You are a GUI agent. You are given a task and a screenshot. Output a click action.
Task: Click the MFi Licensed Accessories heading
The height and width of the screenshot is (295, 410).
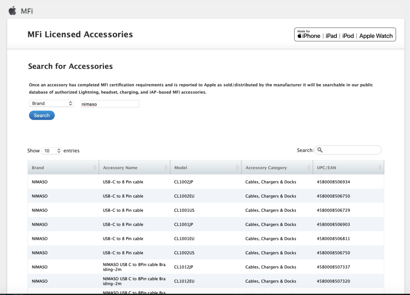click(80, 34)
